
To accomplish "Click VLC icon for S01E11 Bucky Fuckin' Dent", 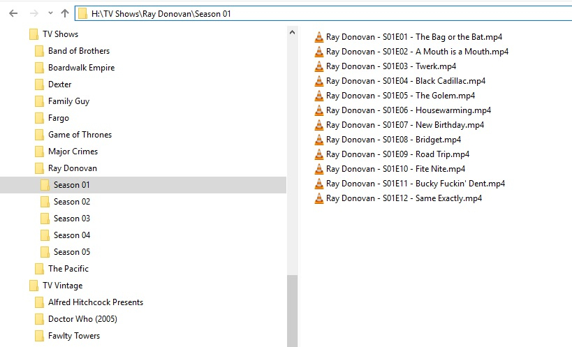I will pos(319,184).
